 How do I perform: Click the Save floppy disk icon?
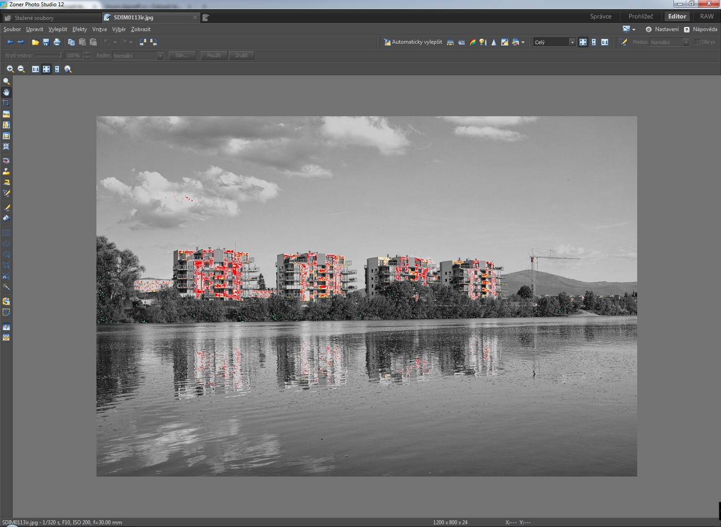(46, 42)
